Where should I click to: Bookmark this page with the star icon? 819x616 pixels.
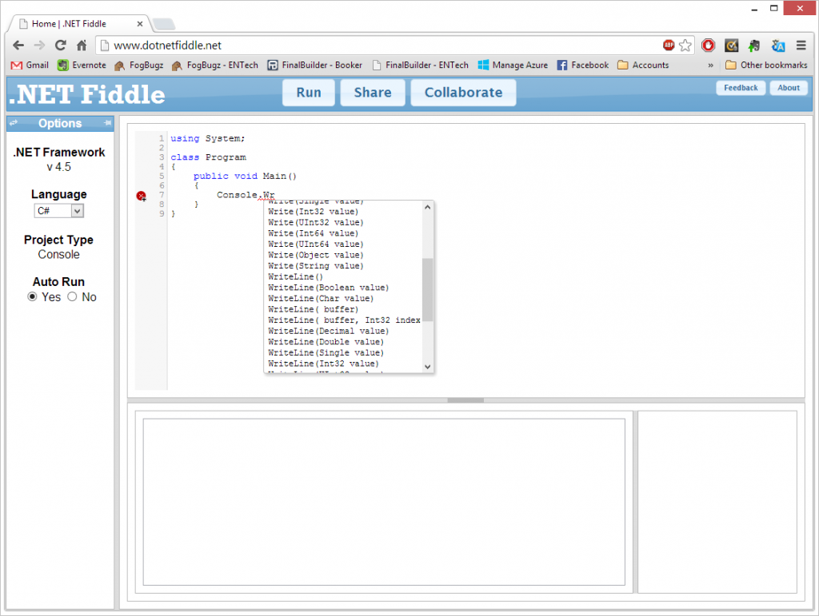point(685,46)
